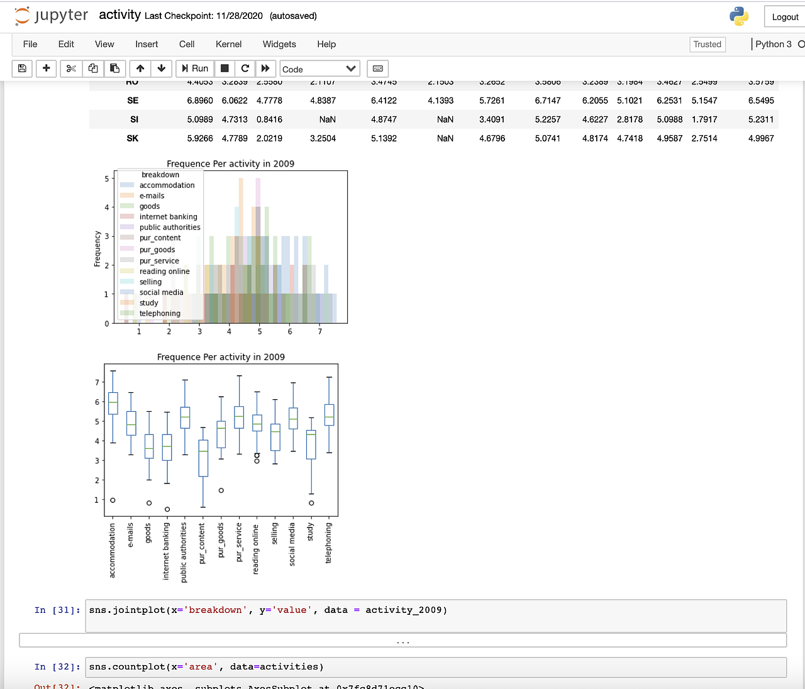Click the 5.2311 value in SI row

761,119
